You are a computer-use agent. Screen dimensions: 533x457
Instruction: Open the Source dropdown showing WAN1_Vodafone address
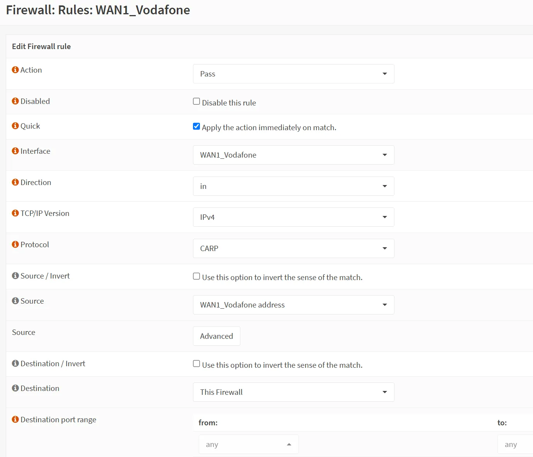pos(294,305)
